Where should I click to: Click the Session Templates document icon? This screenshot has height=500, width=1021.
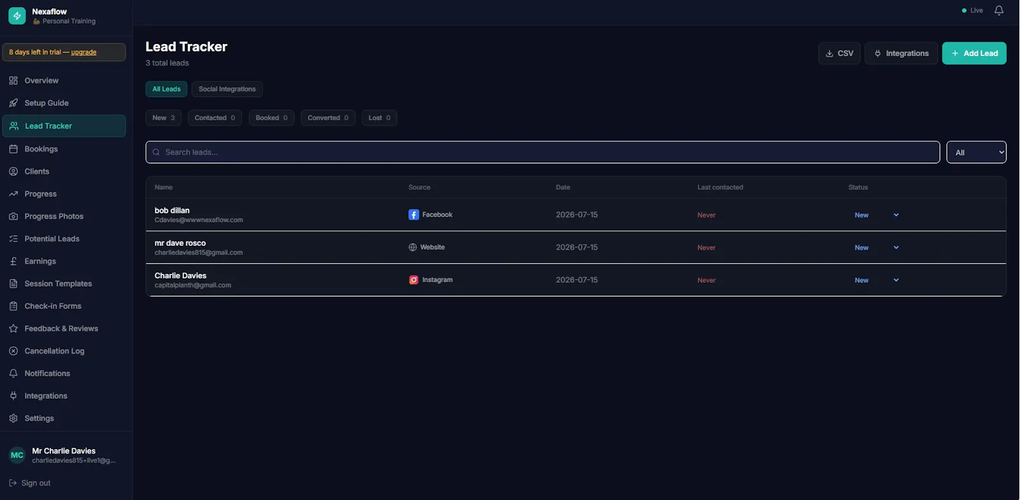[x=13, y=283]
